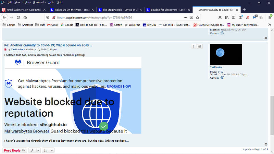Save page to Pocket
The height and width of the screenshot is (154, 274).
click(x=191, y=17)
